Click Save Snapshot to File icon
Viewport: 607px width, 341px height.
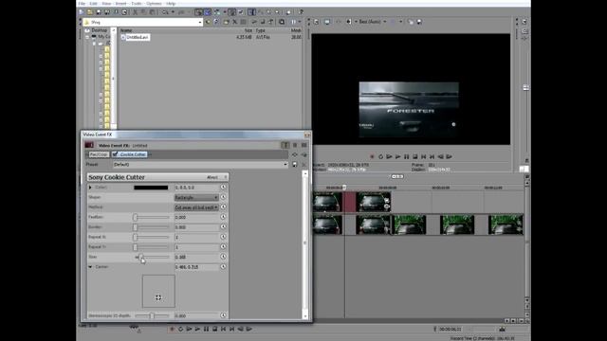(x=419, y=22)
